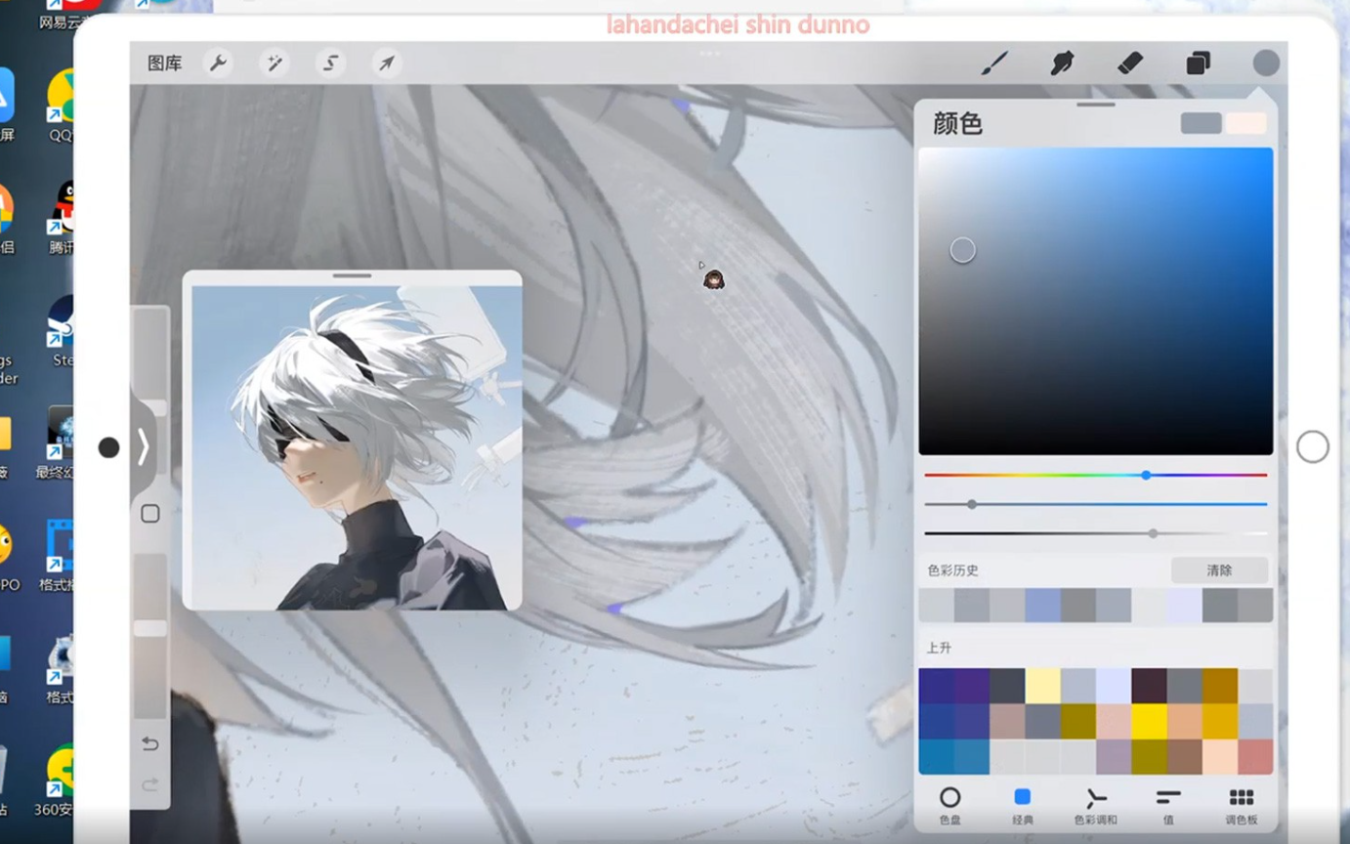Click the 颜色 panel title

[957, 124]
